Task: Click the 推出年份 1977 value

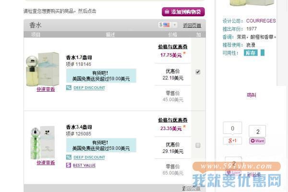Action: pos(252,29)
